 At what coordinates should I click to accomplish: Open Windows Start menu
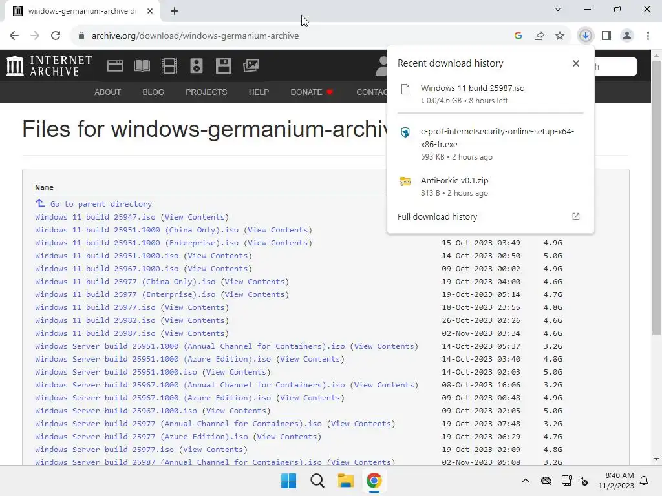coord(289,480)
